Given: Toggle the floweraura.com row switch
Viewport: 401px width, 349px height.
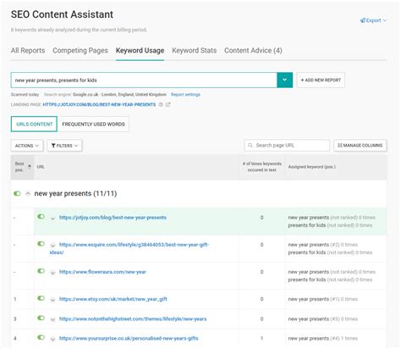Looking at the screenshot, I should [41, 271].
